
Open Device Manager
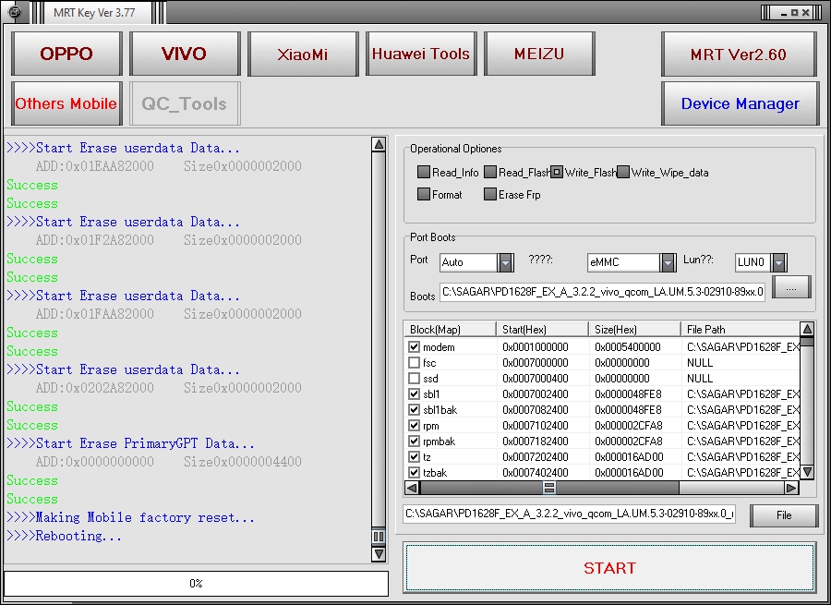pos(740,103)
